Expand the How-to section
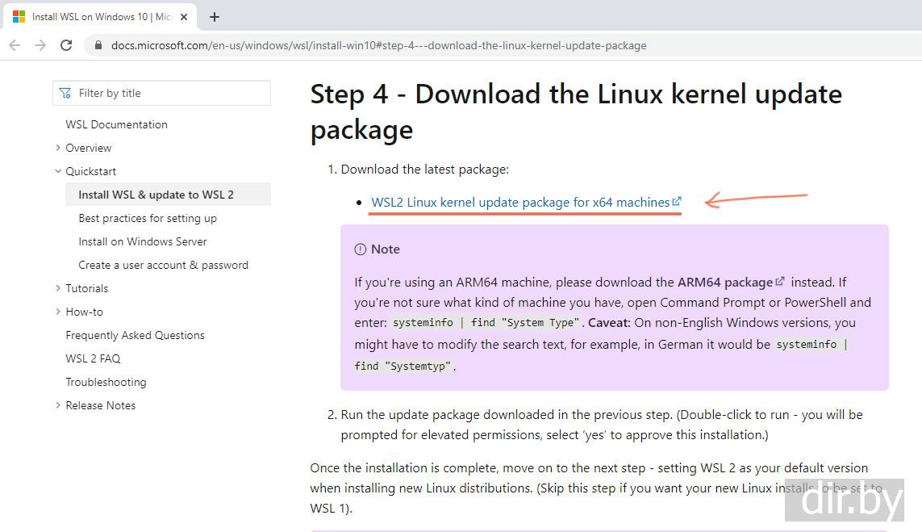 point(58,312)
